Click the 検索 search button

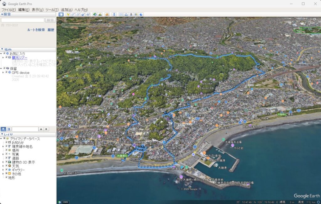[50, 20]
